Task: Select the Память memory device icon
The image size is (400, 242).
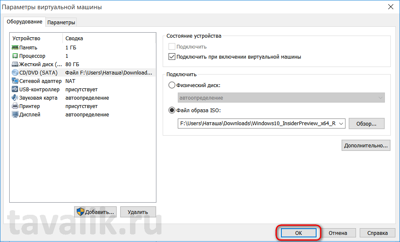Action: tap(15, 48)
